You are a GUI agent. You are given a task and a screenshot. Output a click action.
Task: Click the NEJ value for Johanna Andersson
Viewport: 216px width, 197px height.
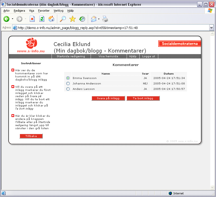145,83
